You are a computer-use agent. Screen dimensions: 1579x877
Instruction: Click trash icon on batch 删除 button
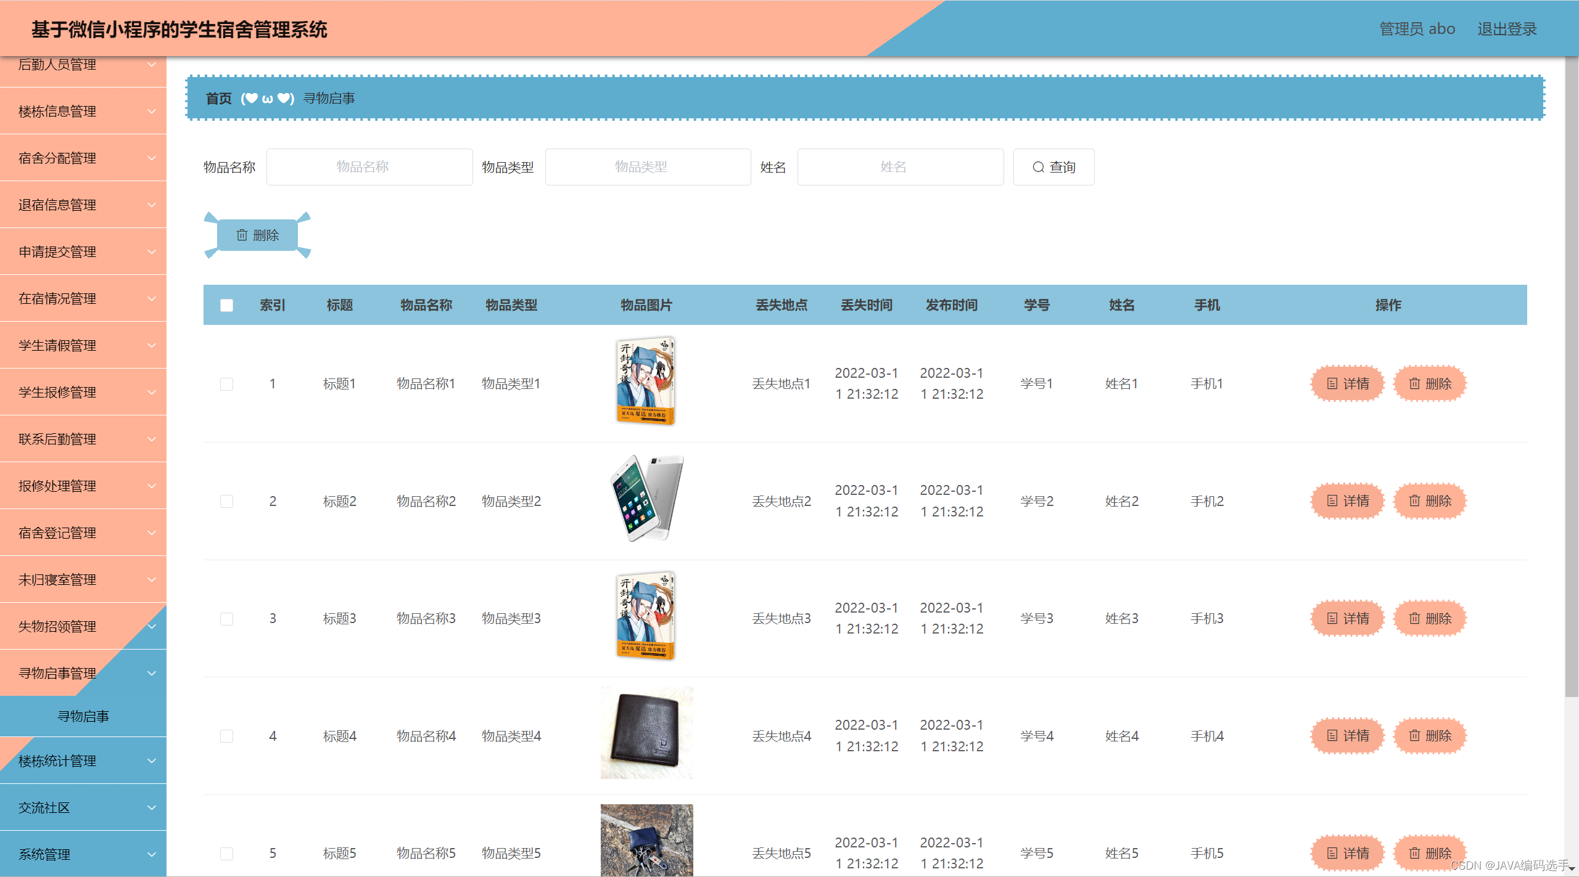pos(242,235)
